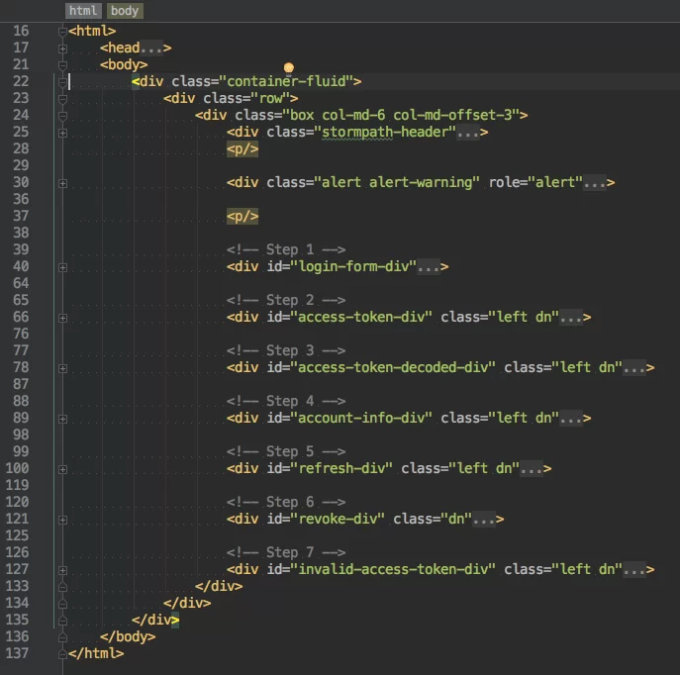Click the "row" class value
Screen dimensions: 680x675
click(x=270, y=98)
